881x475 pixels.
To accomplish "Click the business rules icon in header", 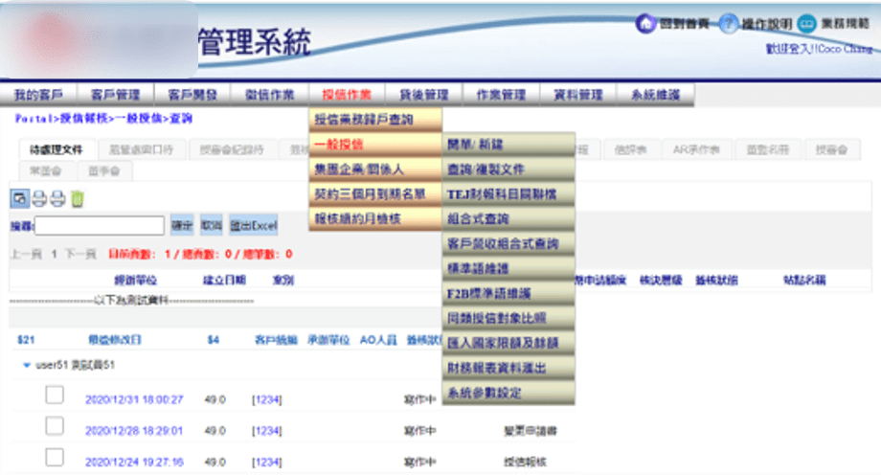I will point(806,23).
